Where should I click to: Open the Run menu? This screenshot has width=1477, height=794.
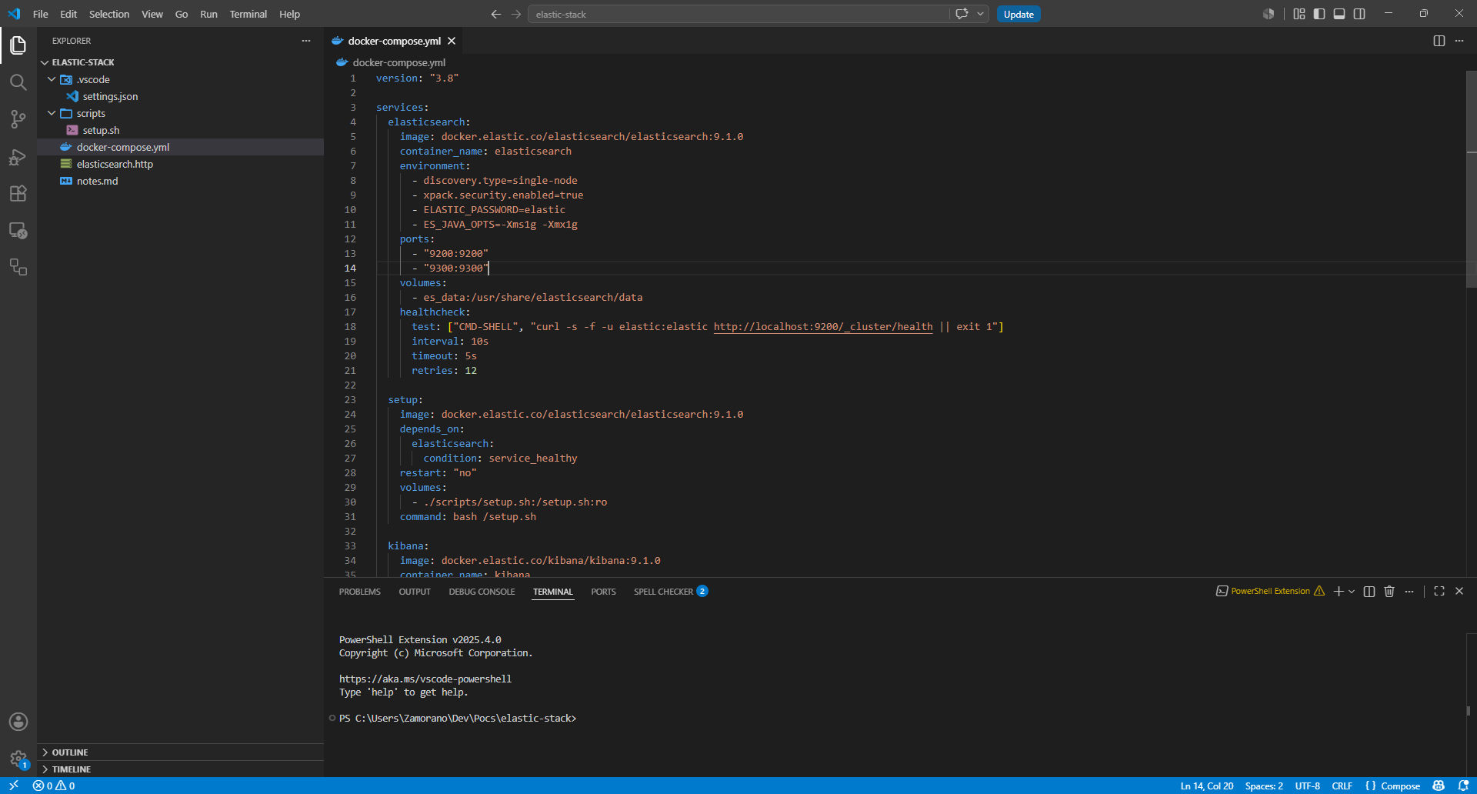click(208, 14)
